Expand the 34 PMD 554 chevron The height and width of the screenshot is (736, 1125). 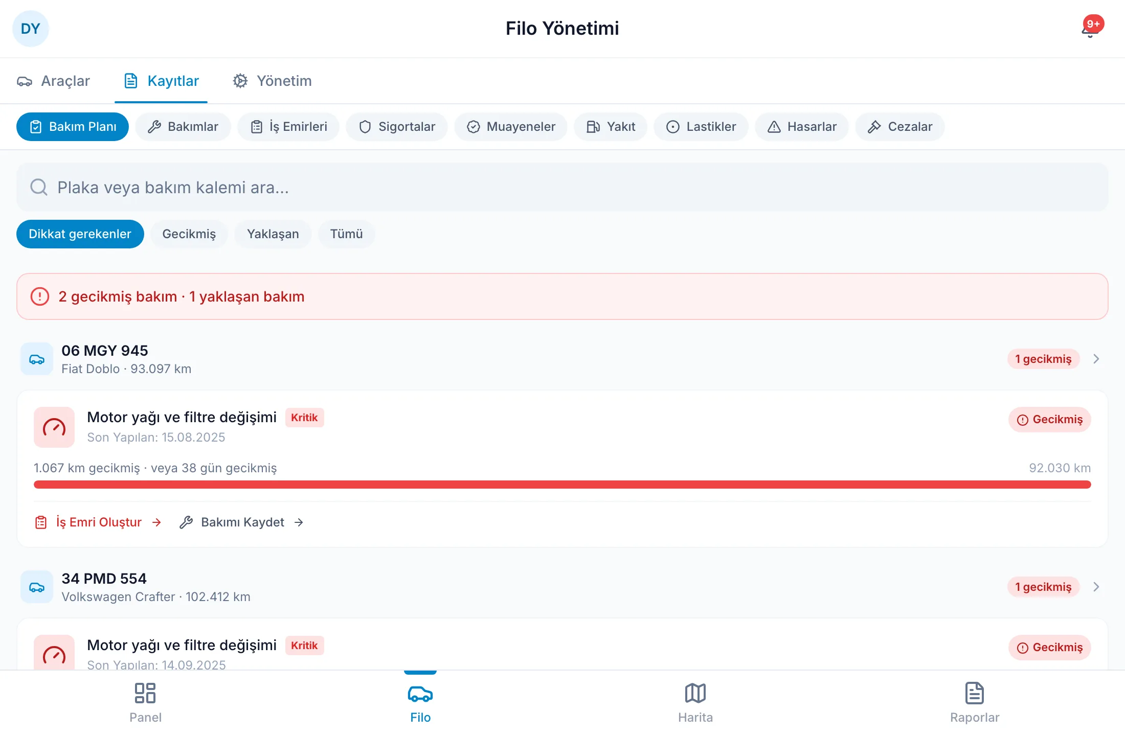coord(1096,587)
